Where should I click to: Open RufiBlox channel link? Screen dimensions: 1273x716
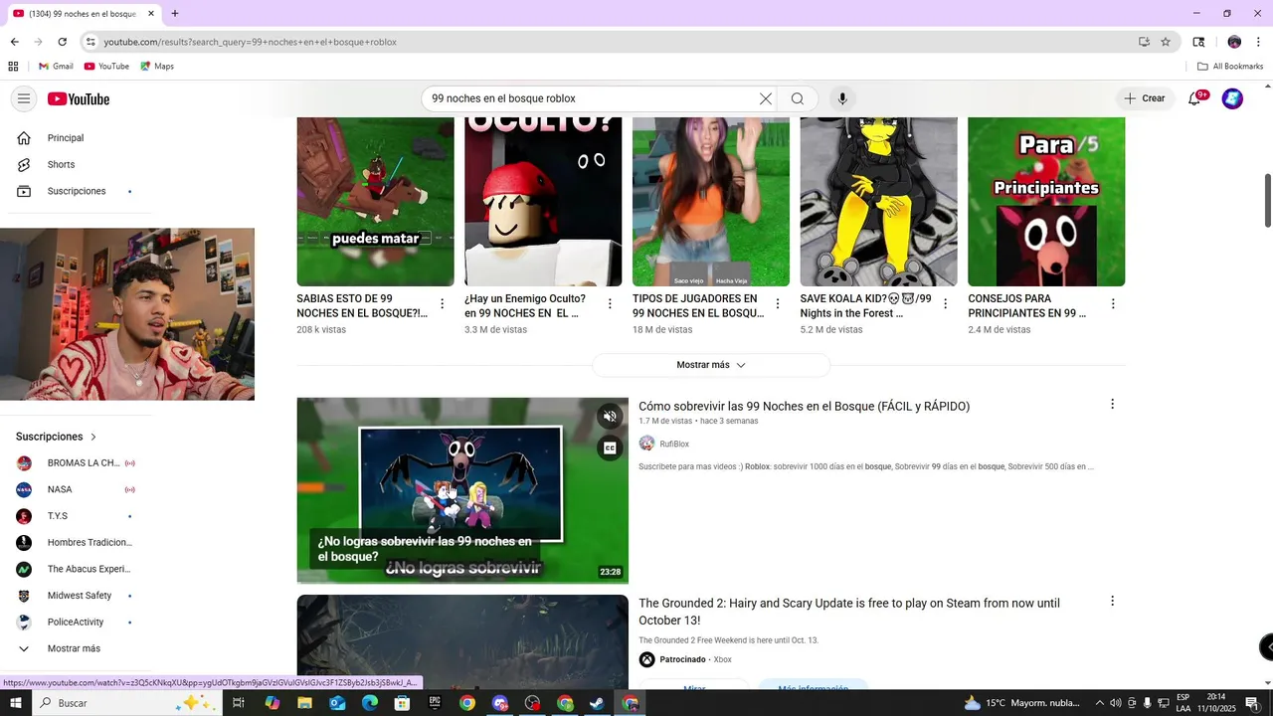tap(674, 444)
